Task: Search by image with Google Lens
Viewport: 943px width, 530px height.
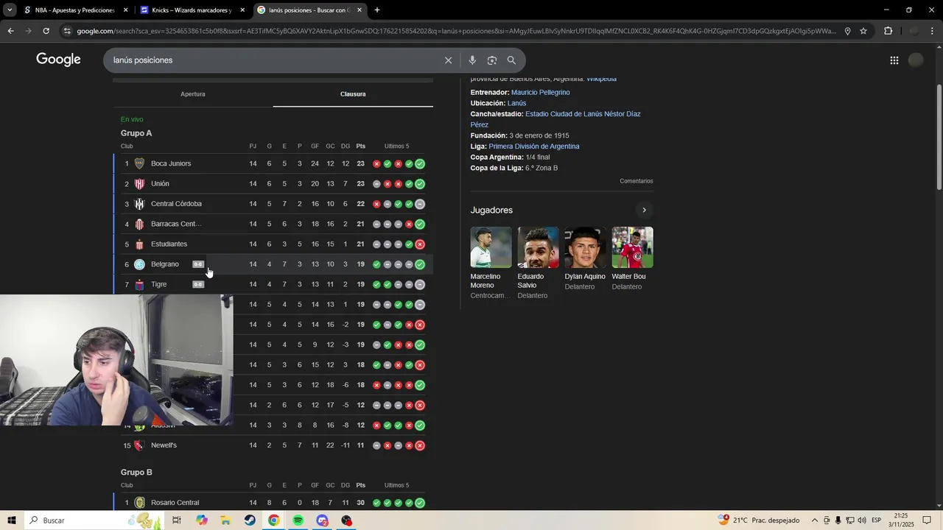Action: 491,60
